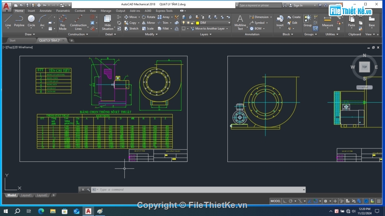Click the Group tool
This screenshot has width=385, height=216.
tap(308, 21)
